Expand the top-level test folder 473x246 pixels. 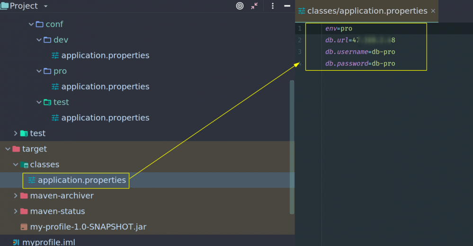(16, 134)
